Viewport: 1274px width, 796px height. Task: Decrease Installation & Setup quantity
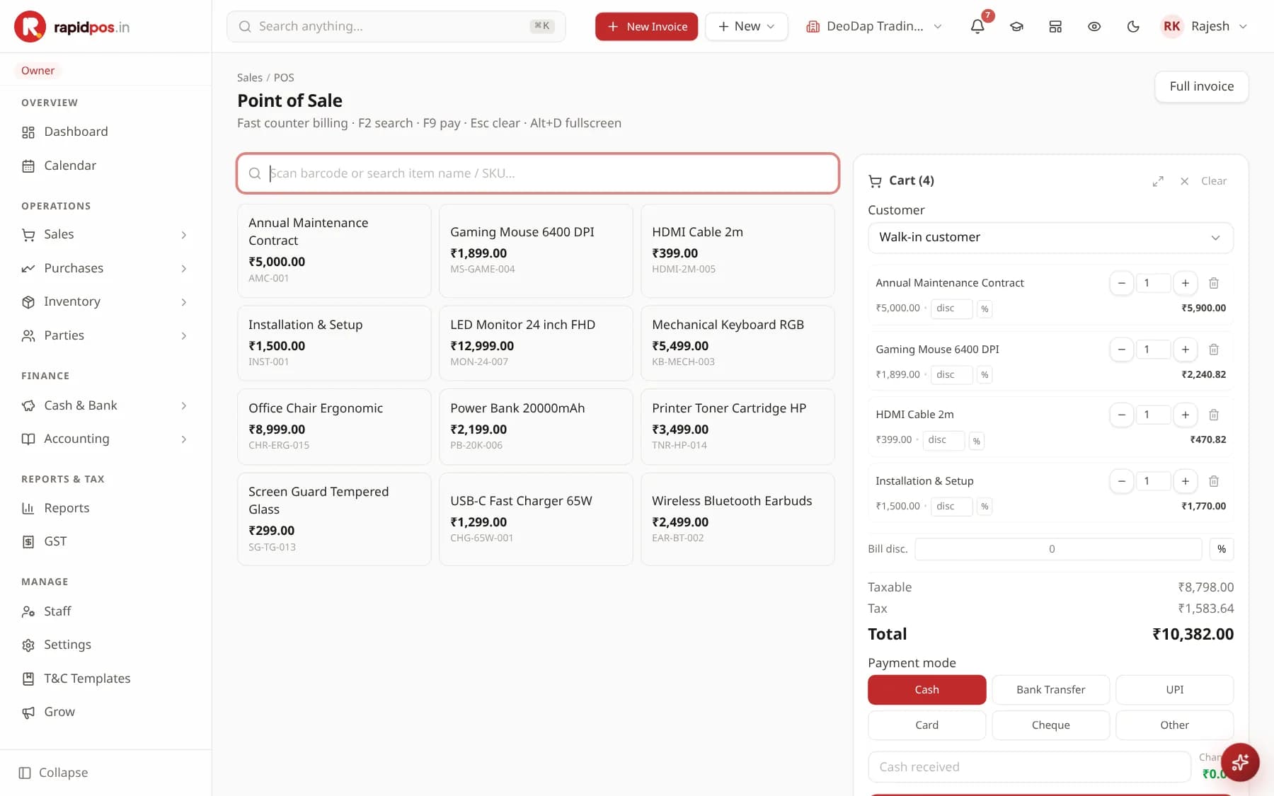tap(1121, 481)
